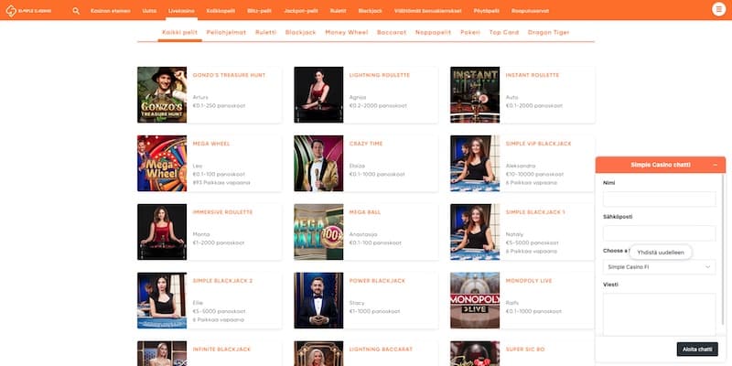Launch Mega Ball thumbnail

point(318,232)
